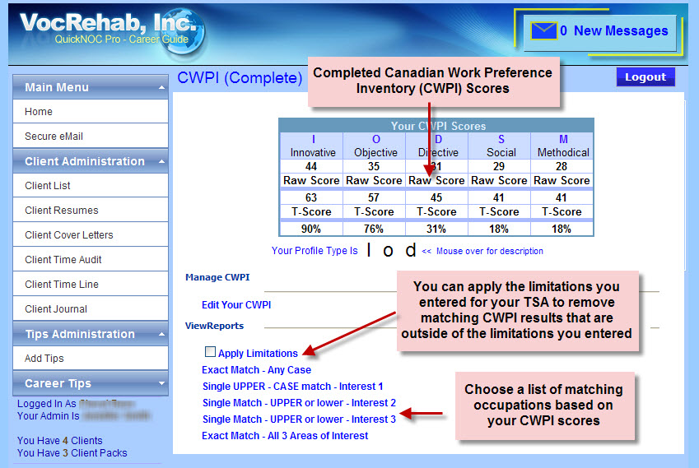Expand the Career Tips section
The width and height of the screenshot is (699, 468).
(160, 383)
